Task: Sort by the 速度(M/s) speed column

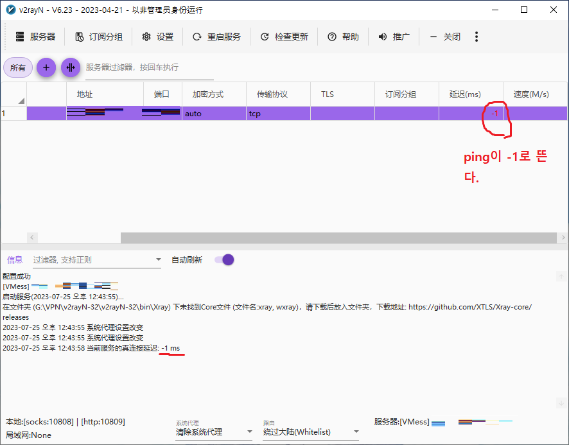Action: point(535,94)
